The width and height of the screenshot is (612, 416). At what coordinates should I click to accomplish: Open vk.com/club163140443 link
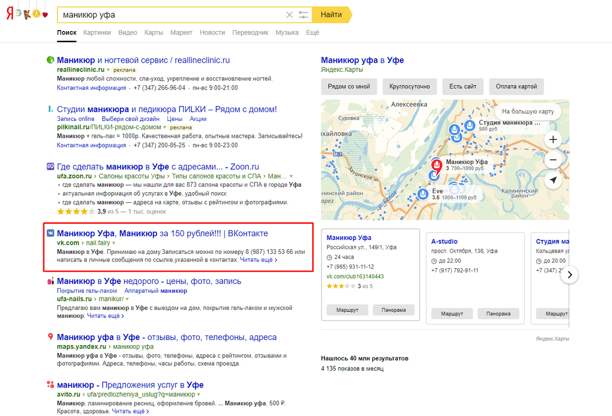355,276
